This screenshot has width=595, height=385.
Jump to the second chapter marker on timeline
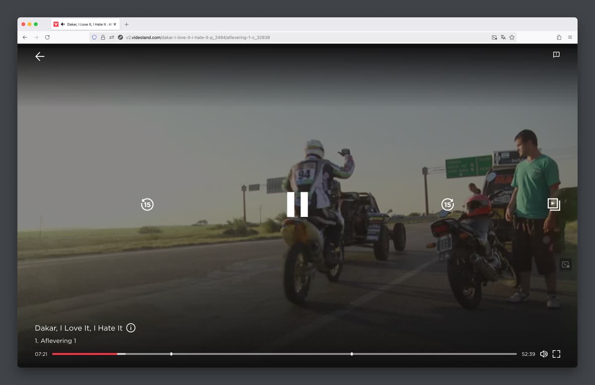pyautogui.click(x=352, y=354)
